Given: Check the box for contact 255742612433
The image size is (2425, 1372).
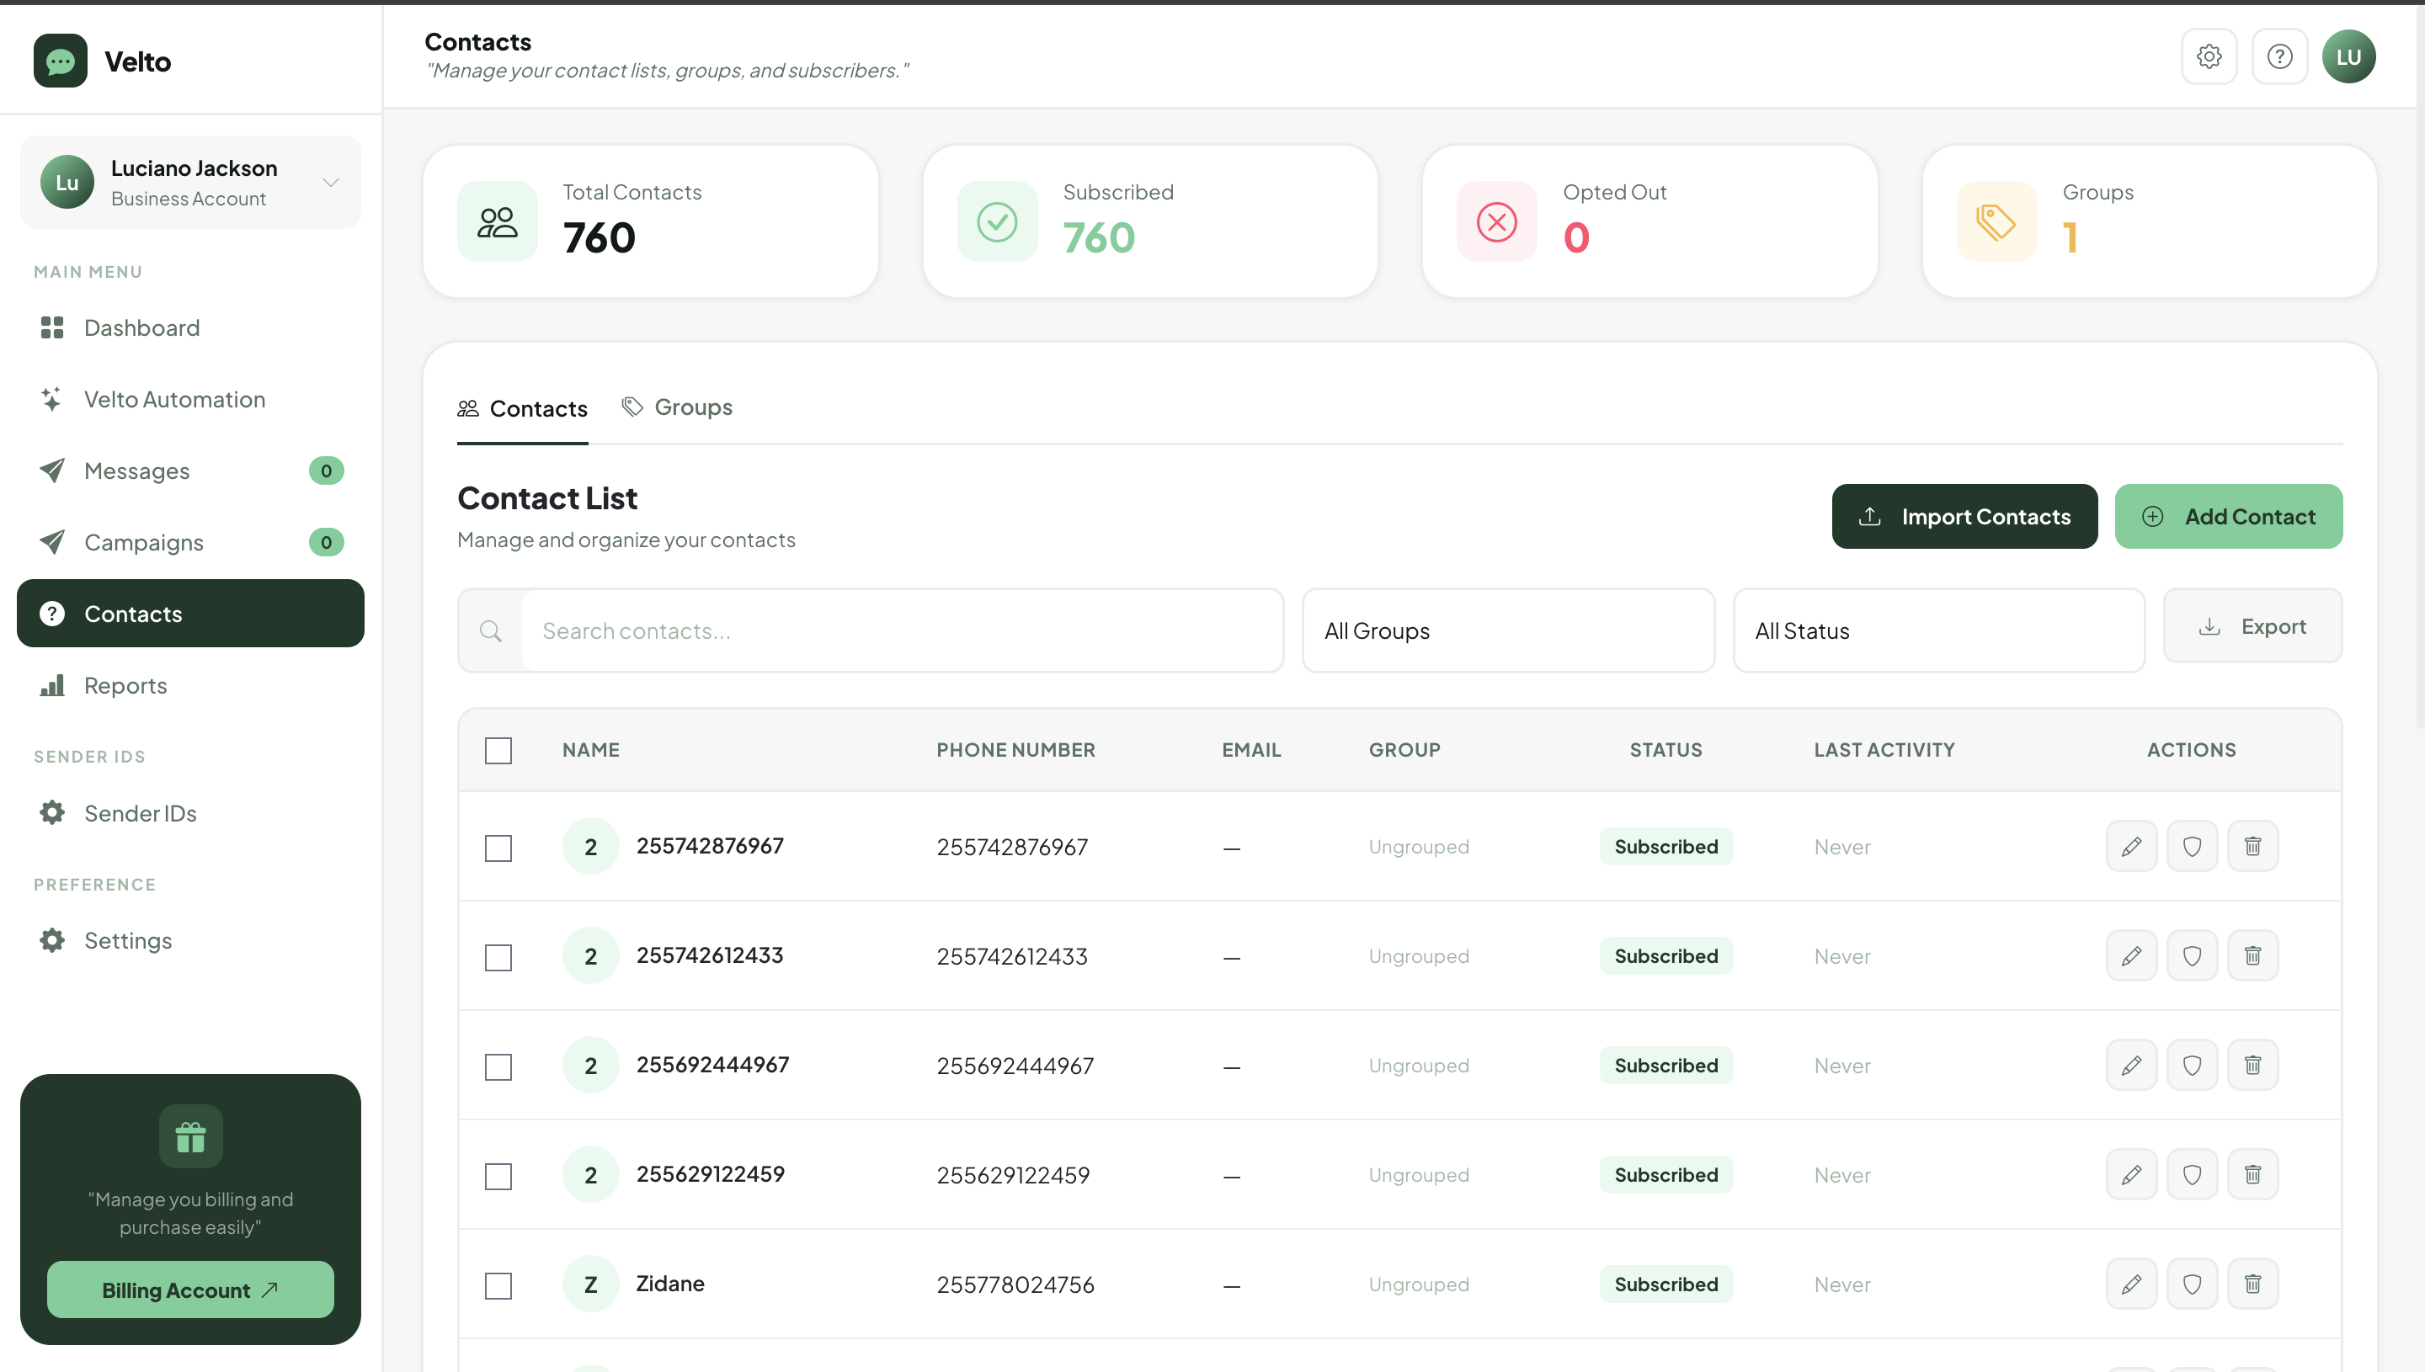Looking at the screenshot, I should pyautogui.click(x=498, y=957).
